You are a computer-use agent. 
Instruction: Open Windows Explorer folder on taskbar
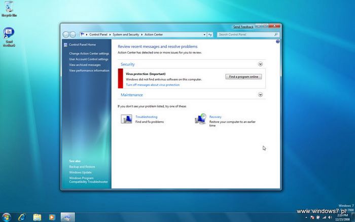[x=37, y=217]
